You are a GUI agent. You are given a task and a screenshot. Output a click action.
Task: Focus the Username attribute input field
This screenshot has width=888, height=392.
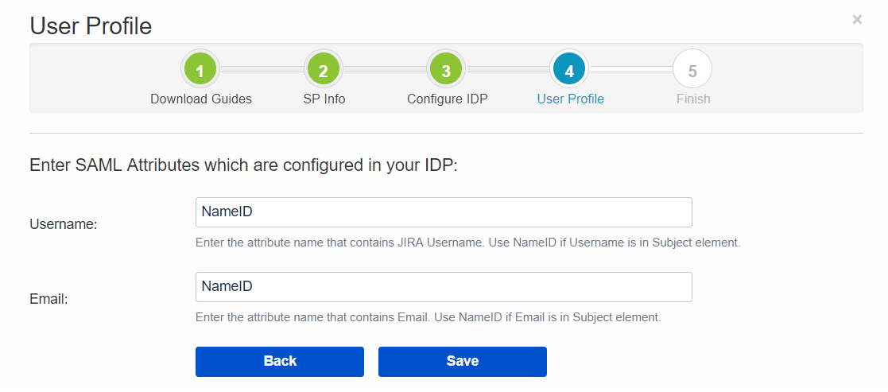pyautogui.click(x=444, y=212)
